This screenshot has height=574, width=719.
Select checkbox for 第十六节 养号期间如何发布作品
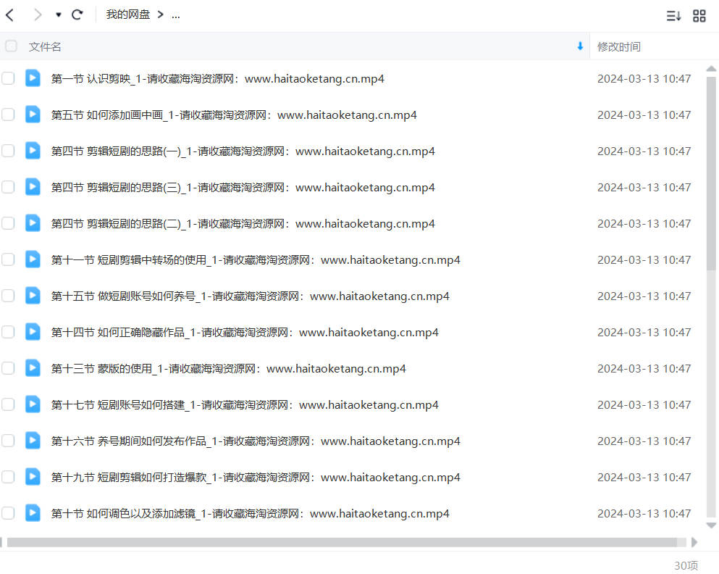pos(8,441)
